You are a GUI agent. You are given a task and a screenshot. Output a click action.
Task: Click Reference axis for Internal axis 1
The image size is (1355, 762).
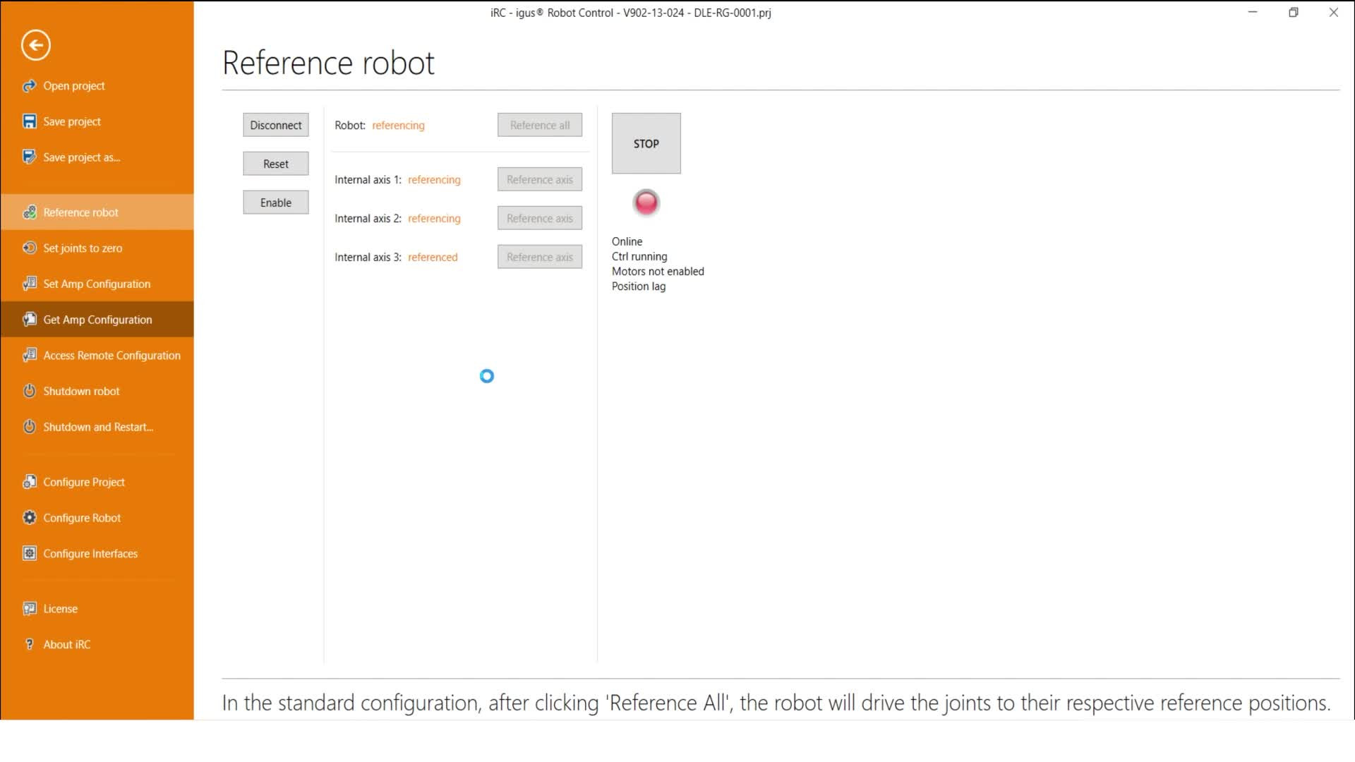coord(540,179)
